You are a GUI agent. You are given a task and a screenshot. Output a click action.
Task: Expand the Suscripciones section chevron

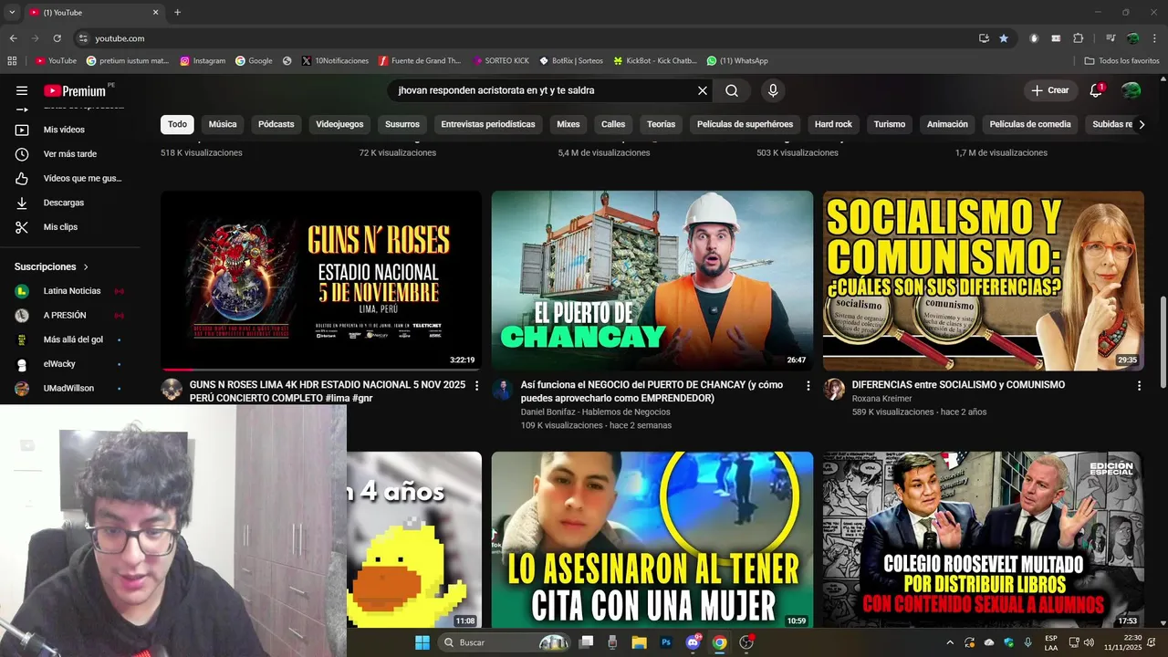point(86,266)
